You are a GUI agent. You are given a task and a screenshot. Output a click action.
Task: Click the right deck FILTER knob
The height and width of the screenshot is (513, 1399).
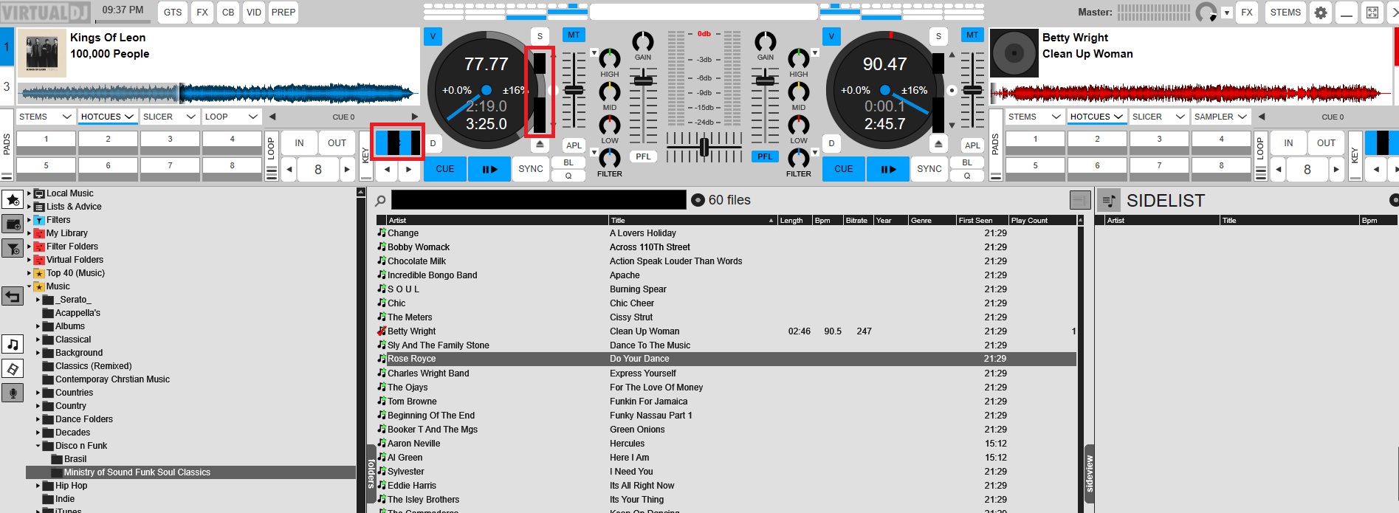[799, 158]
